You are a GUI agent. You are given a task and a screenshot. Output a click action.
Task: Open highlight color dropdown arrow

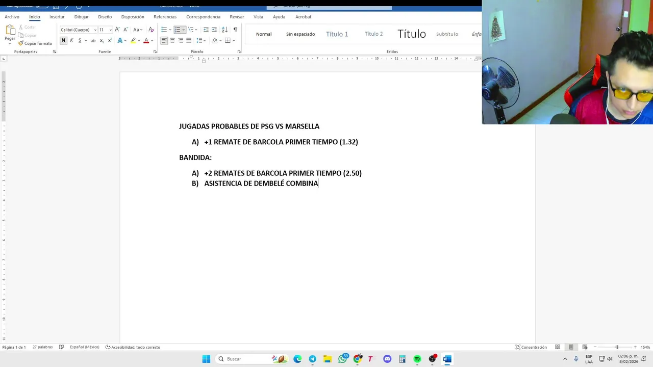click(x=139, y=40)
